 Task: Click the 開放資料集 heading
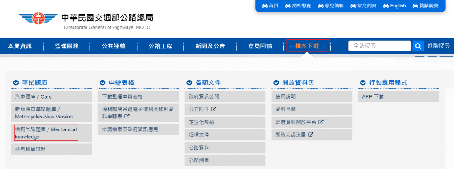[x=298, y=83]
